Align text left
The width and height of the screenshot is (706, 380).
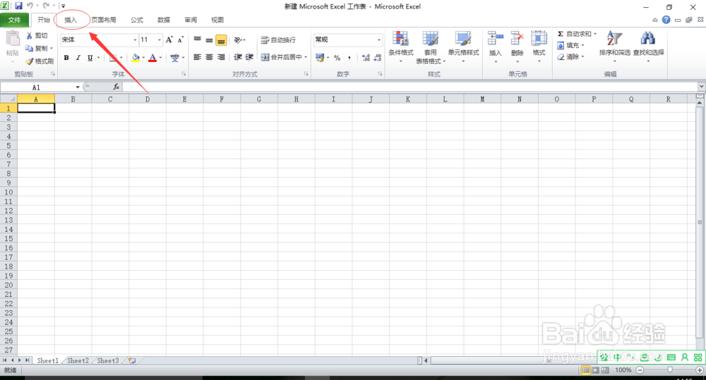click(197, 57)
